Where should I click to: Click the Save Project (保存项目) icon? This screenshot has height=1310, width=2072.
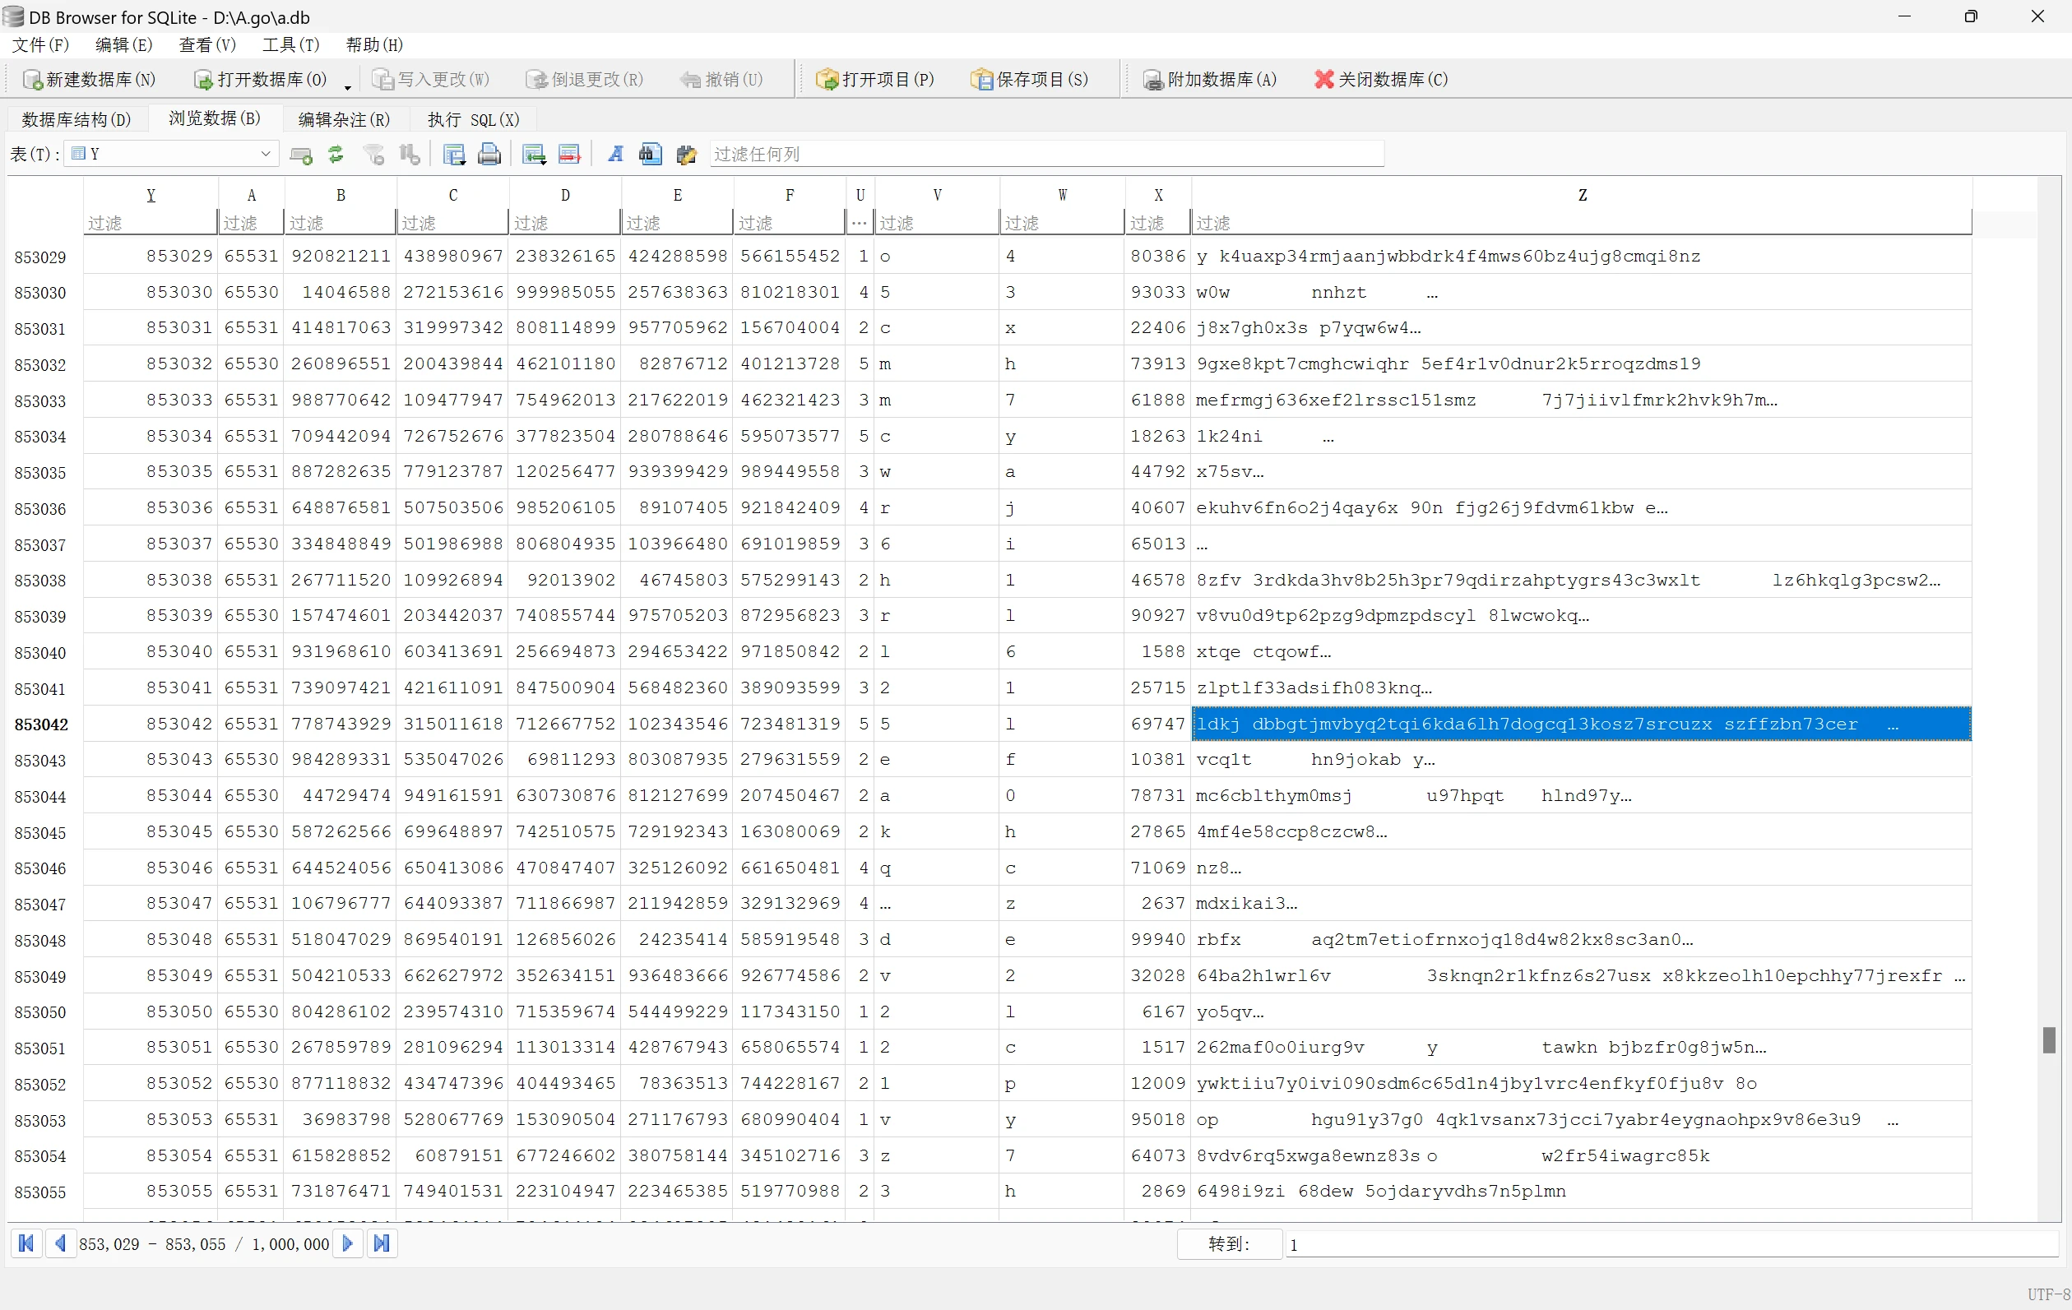[982, 80]
